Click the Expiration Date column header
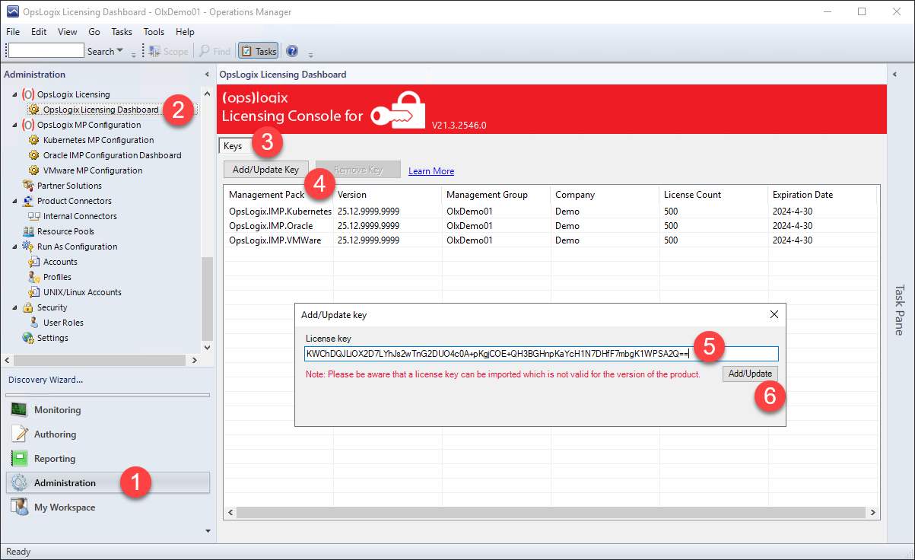Image resolution: width=915 pixels, height=560 pixels. coord(823,195)
